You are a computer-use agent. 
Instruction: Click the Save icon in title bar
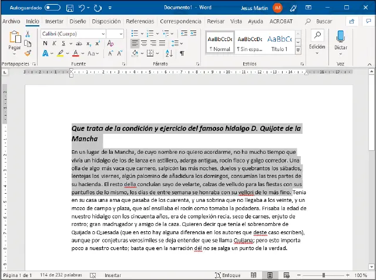point(70,8)
